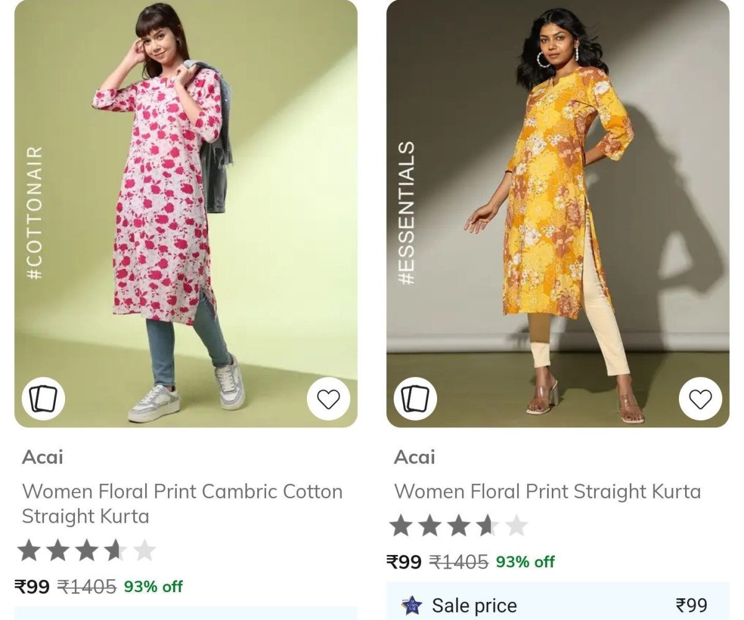Click star rating of yellow kurta
Image resolution: width=744 pixels, height=620 pixels.
coord(458,526)
